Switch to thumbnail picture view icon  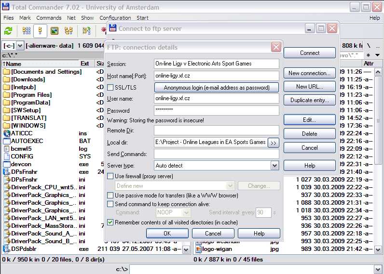click(55, 31)
